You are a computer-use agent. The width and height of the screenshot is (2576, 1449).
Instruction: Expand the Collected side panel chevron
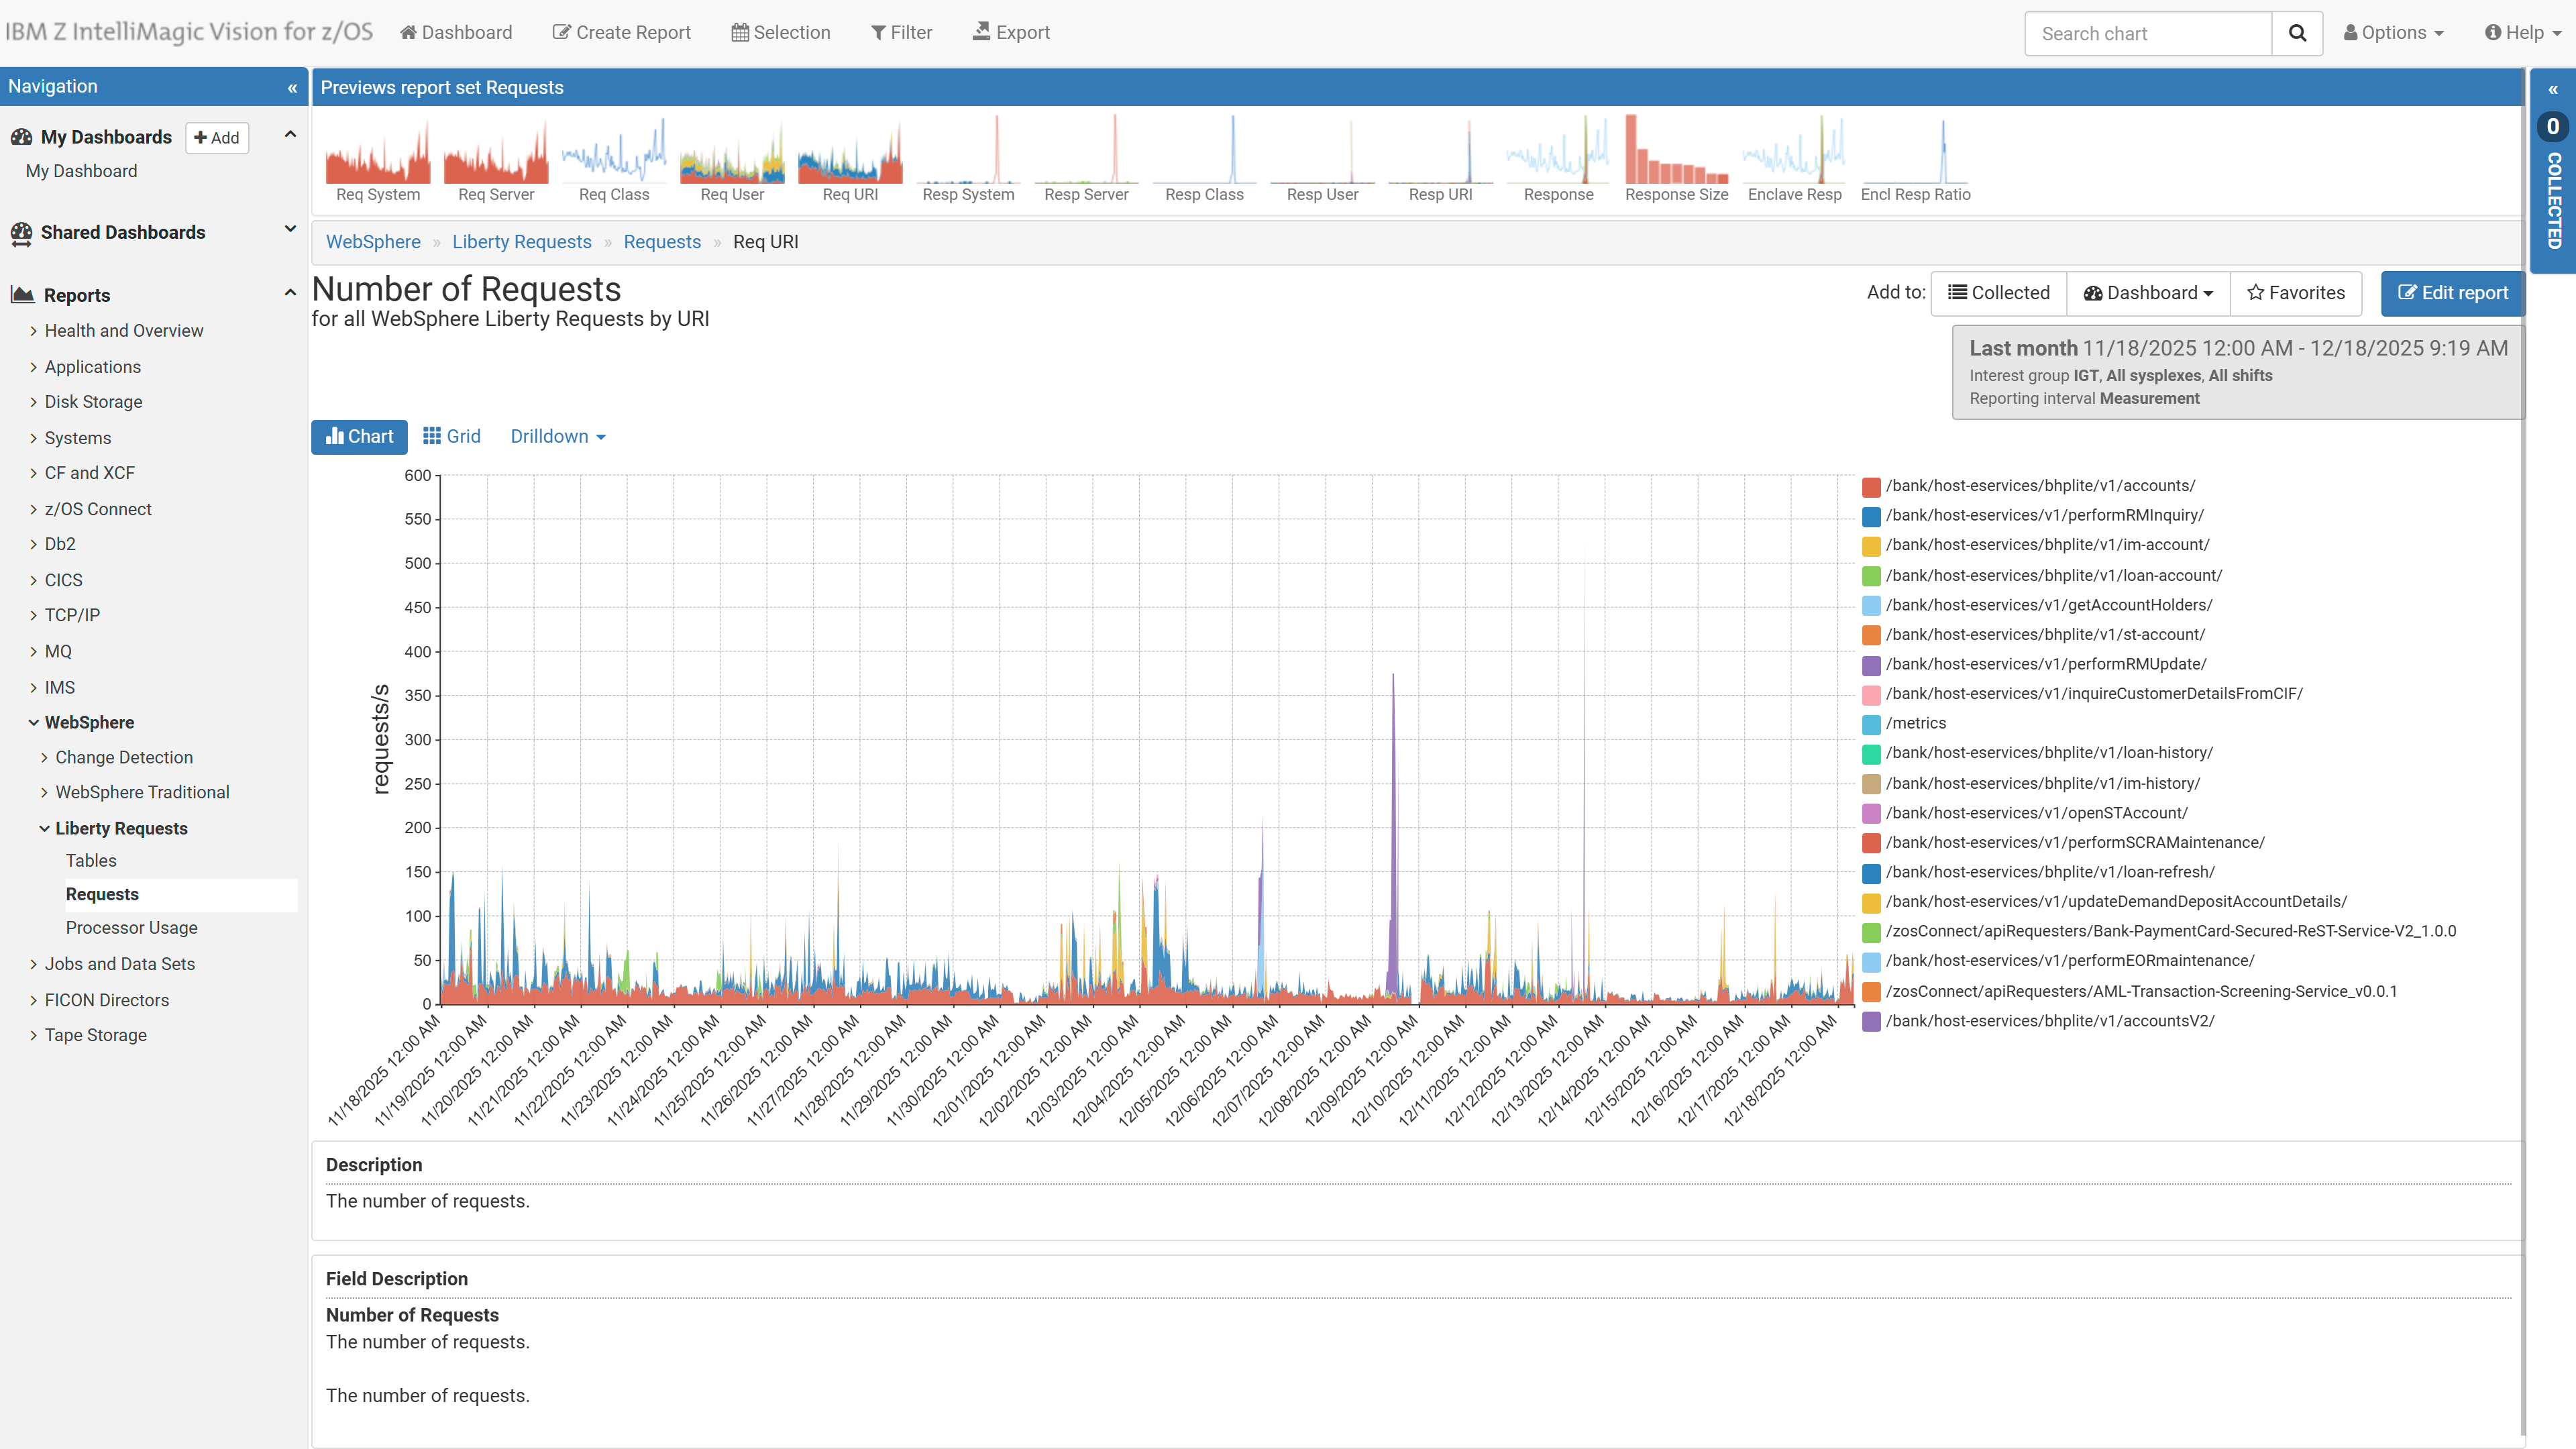tap(2553, 90)
